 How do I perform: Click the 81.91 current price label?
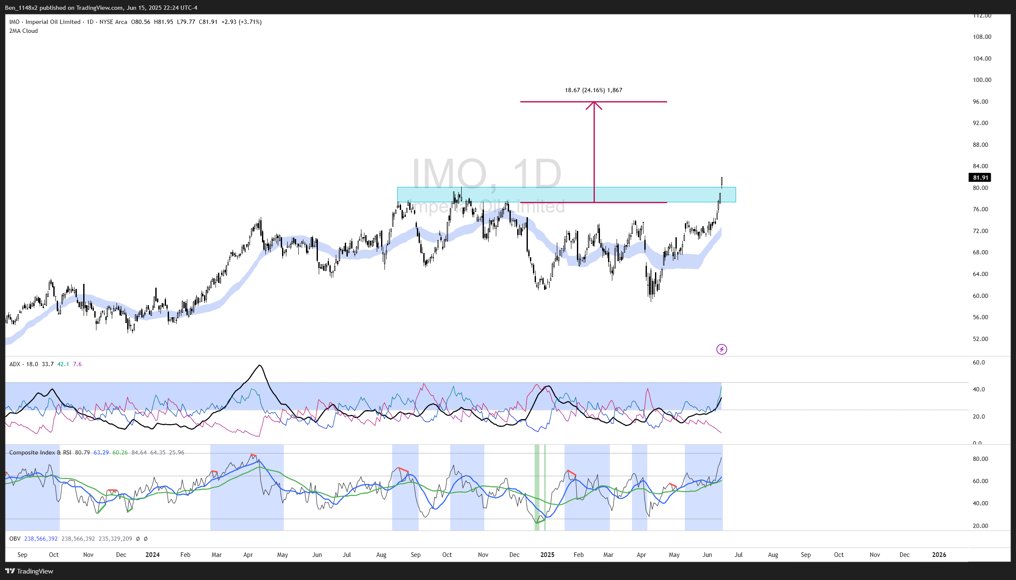(980, 178)
